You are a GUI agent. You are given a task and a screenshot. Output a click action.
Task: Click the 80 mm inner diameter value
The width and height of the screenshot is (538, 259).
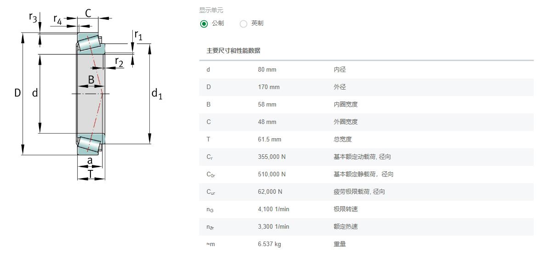click(x=267, y=70)
